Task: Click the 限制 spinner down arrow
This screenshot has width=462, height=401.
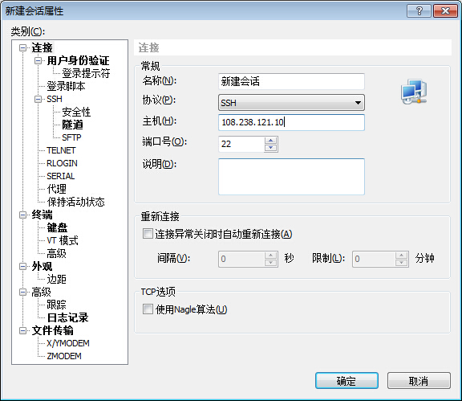Action: click(x=401, y=262)
